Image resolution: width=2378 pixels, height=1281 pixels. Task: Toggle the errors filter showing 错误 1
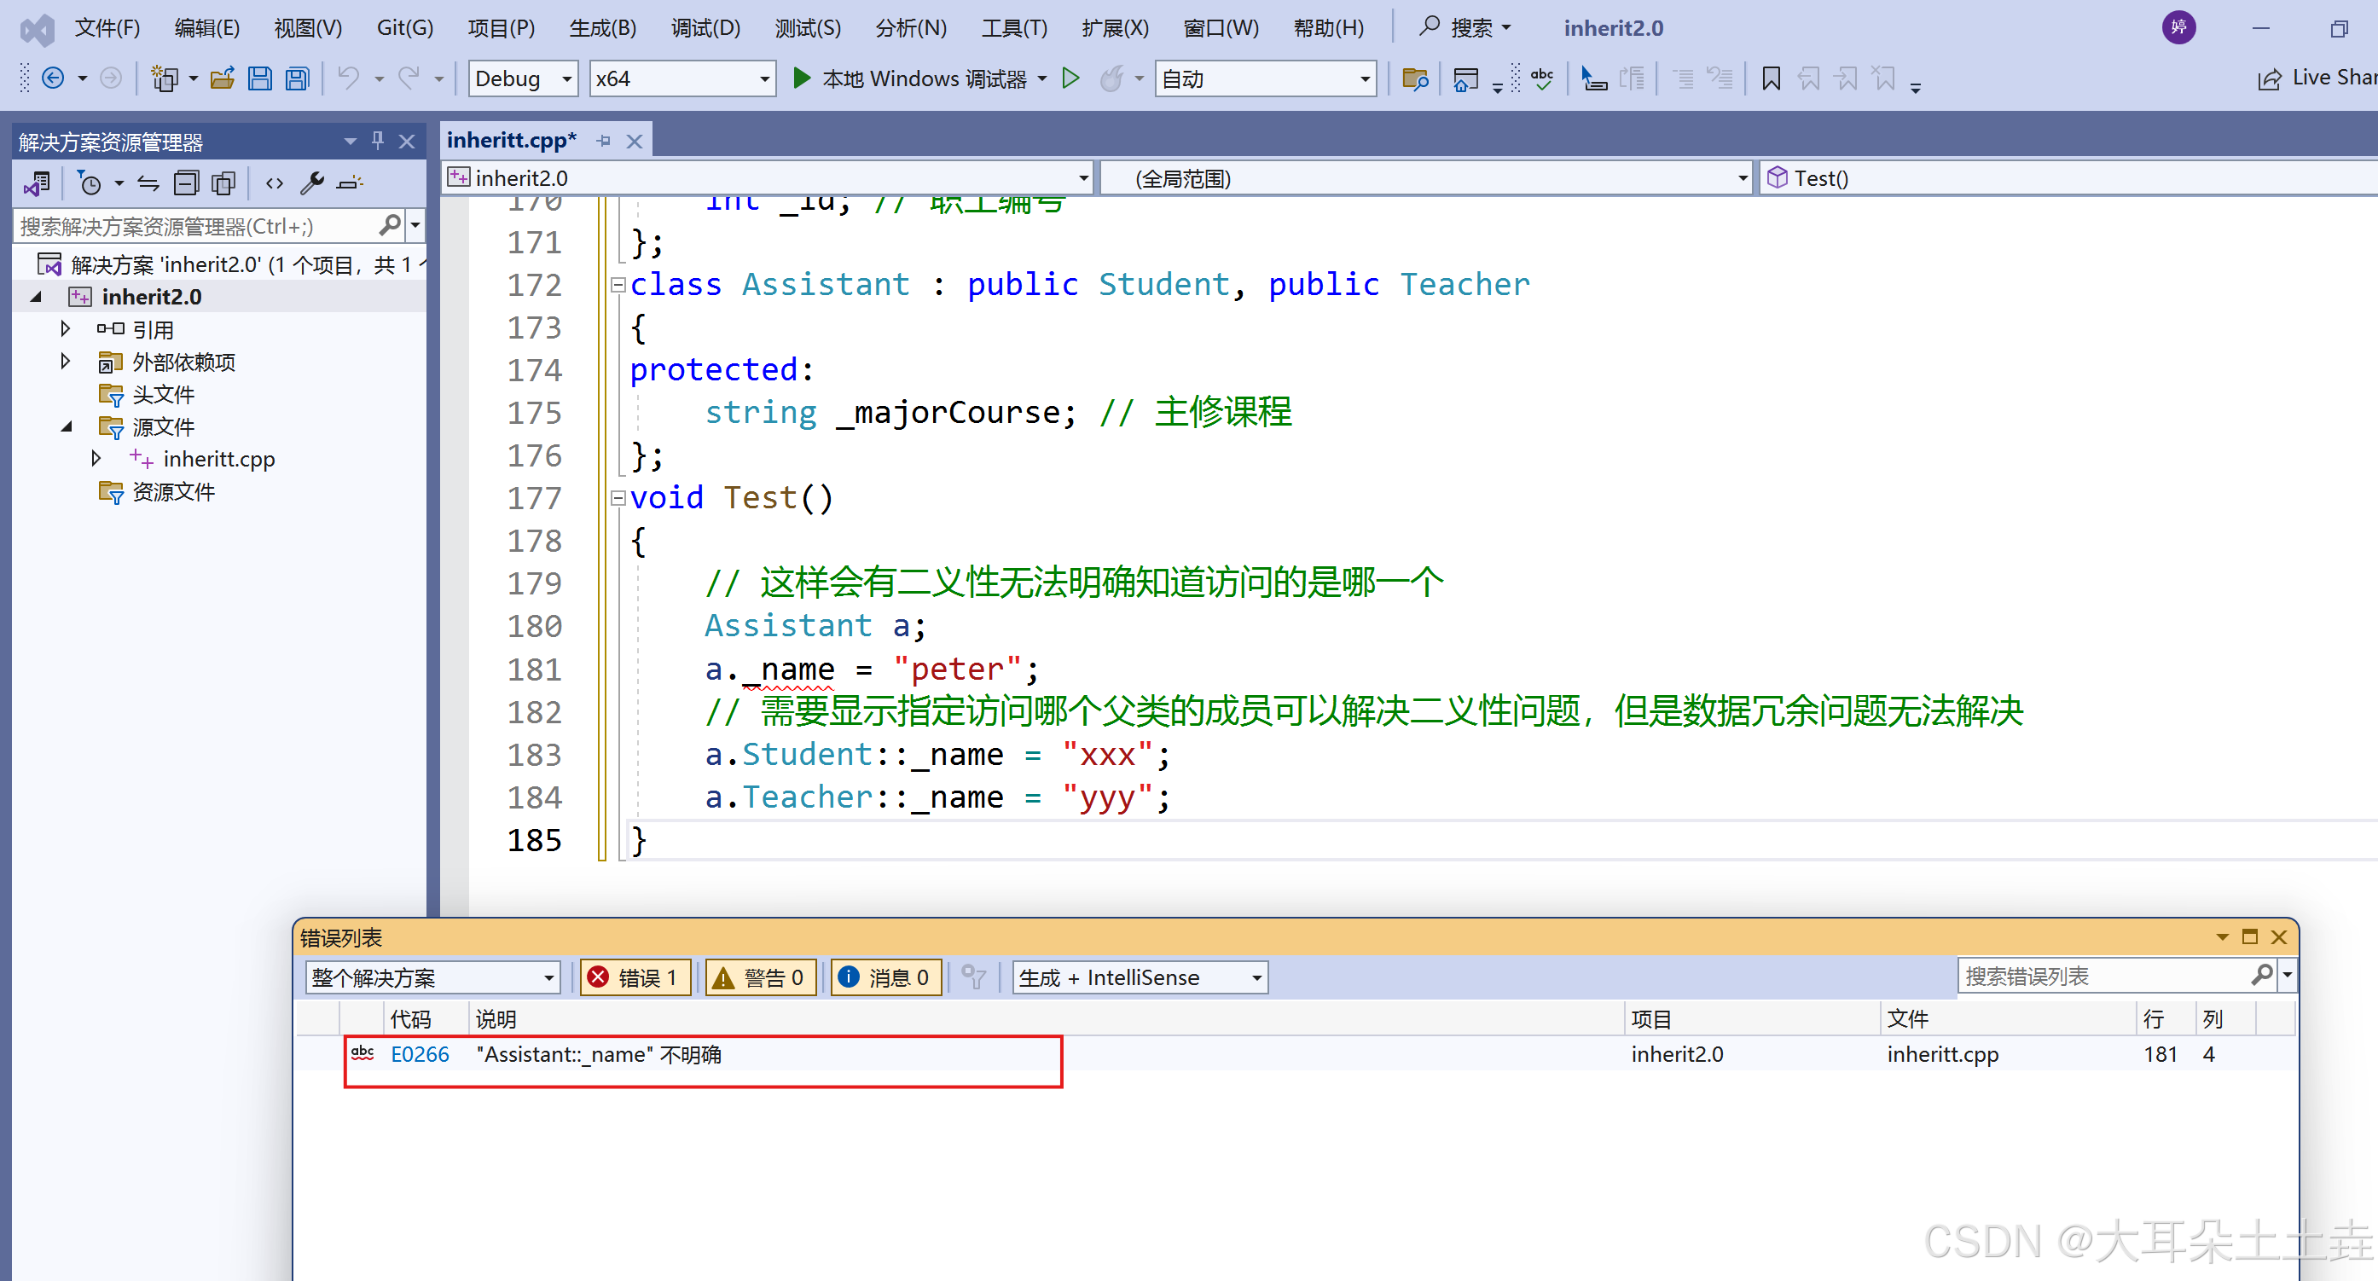[635, 977]
